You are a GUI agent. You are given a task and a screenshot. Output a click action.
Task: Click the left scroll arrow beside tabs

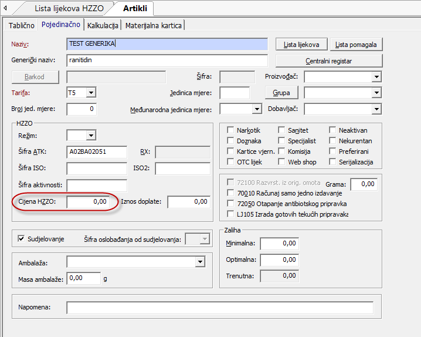coord(5,9)
